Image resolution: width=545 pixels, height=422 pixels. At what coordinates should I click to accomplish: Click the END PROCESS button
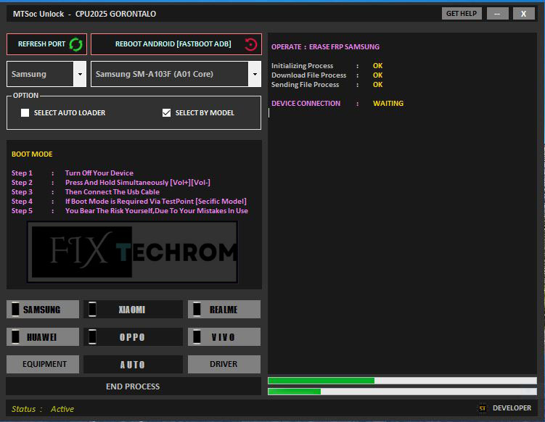coord(134,386)
